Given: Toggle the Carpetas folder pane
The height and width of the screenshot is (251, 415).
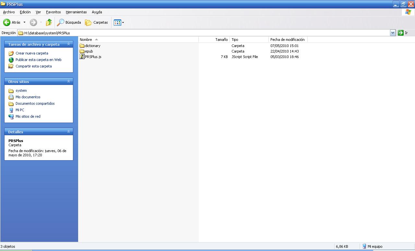Looking at the screenshot, I should pos(96,22).
